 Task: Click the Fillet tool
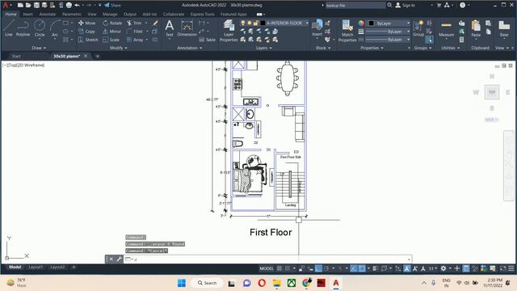[135, 32]
